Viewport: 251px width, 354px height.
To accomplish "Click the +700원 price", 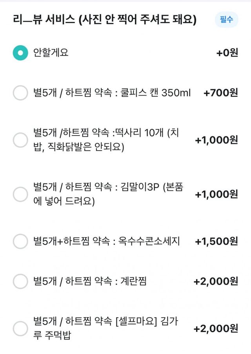I will 220,93.
